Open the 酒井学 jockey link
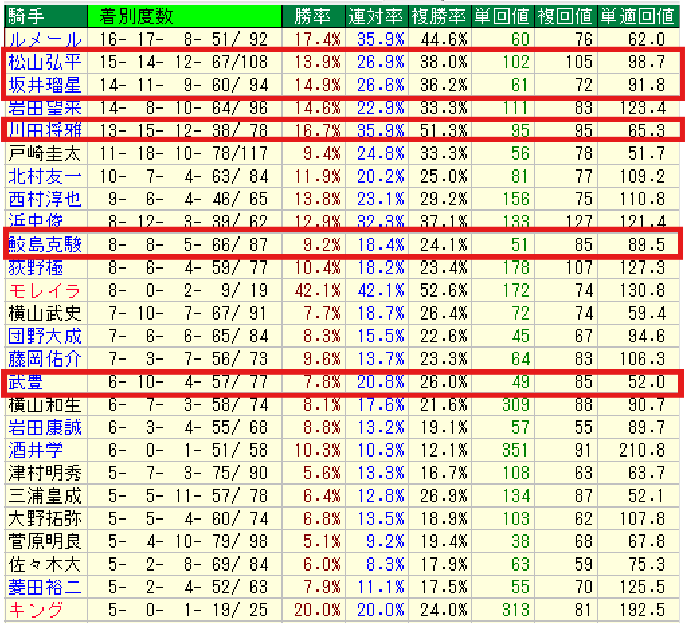Image resolution: width=685 pixels, height=623 pixels. click(x=36, y=450)
